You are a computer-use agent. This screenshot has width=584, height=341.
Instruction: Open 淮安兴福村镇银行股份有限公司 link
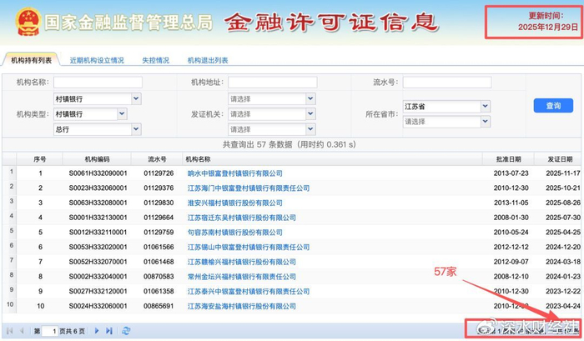pyautogui.click(x=235, y=203)
